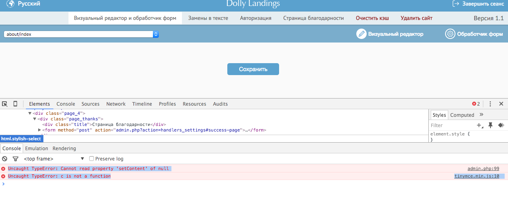The width and height of the screenshot is (508, 203).
Task: Open the about/index page dropdown
Action: pos(81,34)
